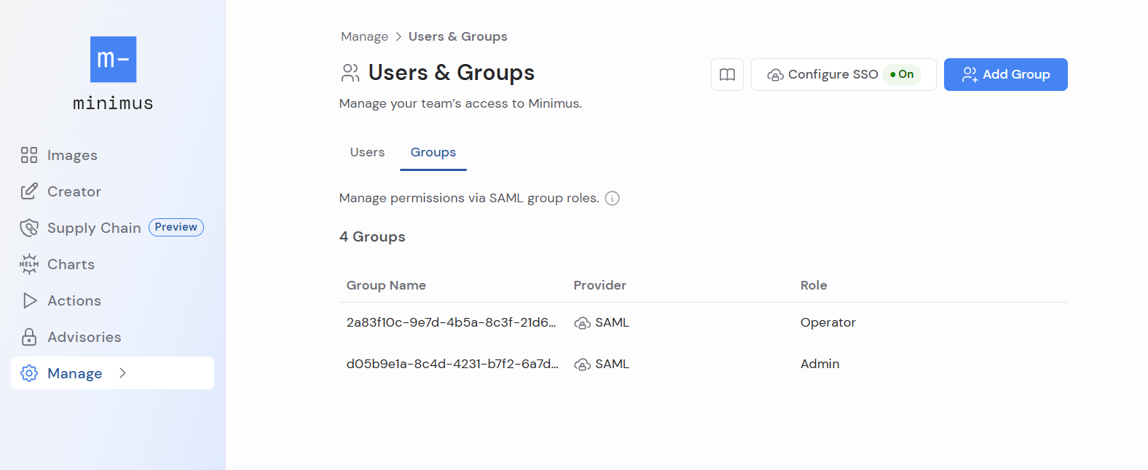Image resolution: width=1148 pixels, height=470 pixels.
Task: Click the Images grid icon
Action: [x=29, y=155]
